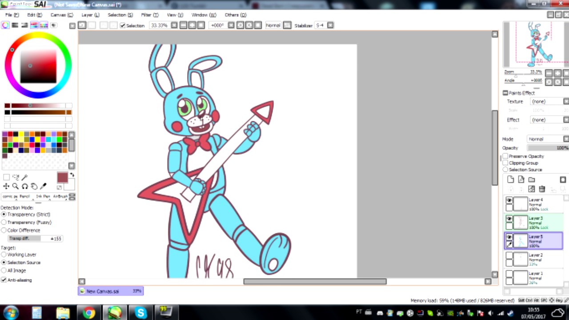Set target to Working Layer
569x320 pixels.
click(4, 255)
